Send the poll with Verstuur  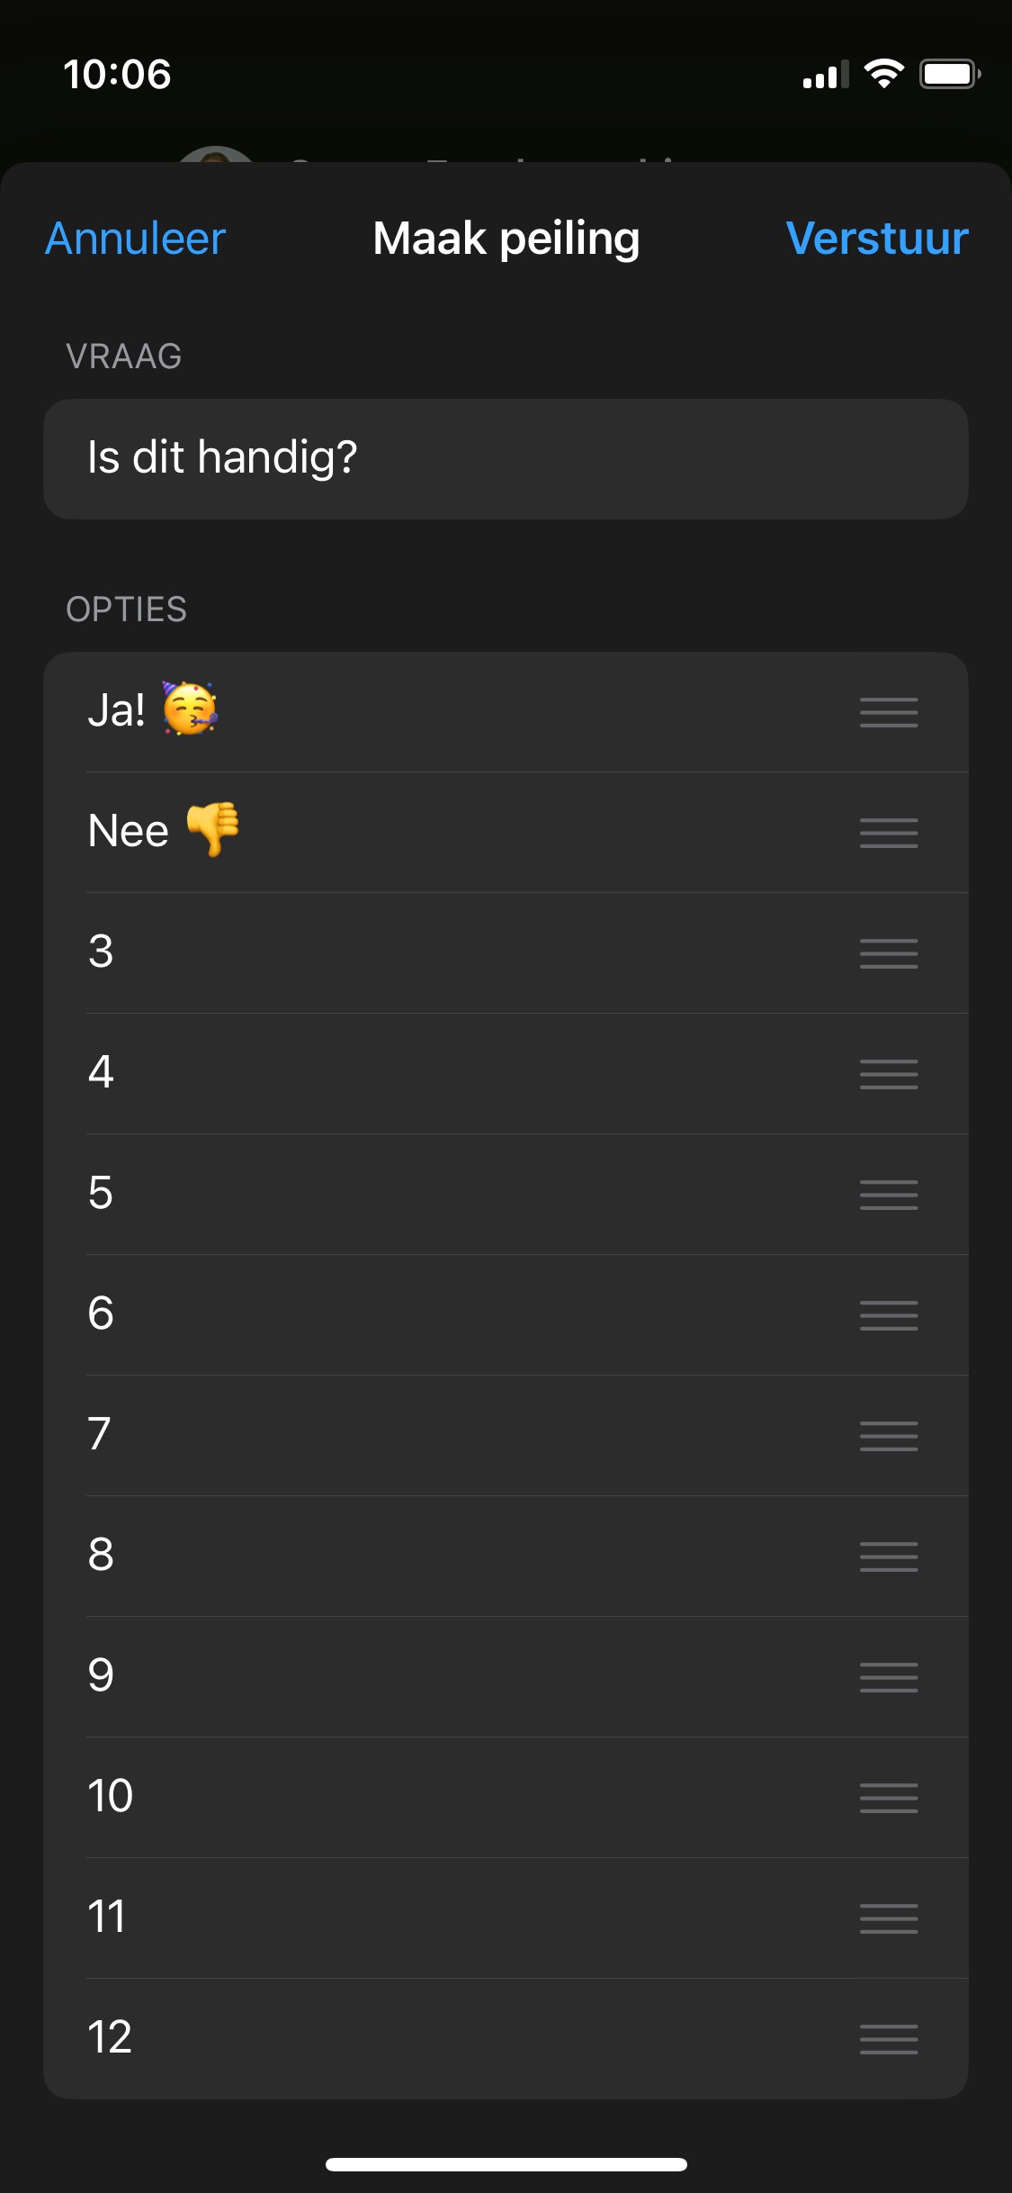pos(877,239)
